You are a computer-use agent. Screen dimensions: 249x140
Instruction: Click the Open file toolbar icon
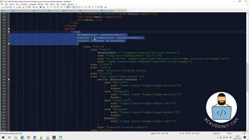coord(5,7)
